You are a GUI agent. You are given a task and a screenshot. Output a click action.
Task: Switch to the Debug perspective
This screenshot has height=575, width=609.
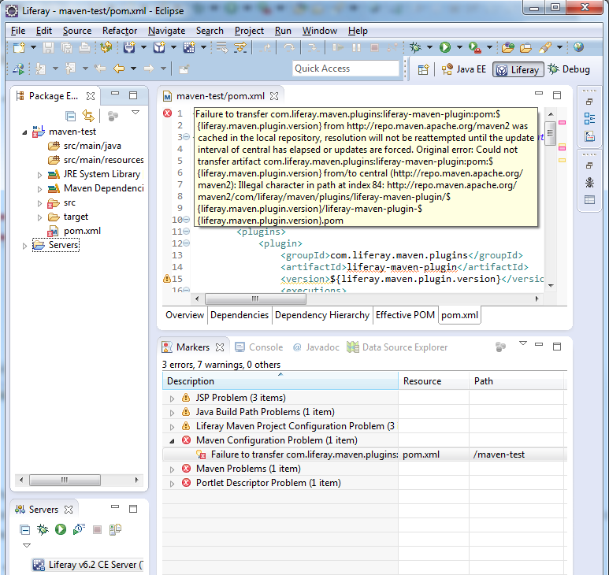569,69
